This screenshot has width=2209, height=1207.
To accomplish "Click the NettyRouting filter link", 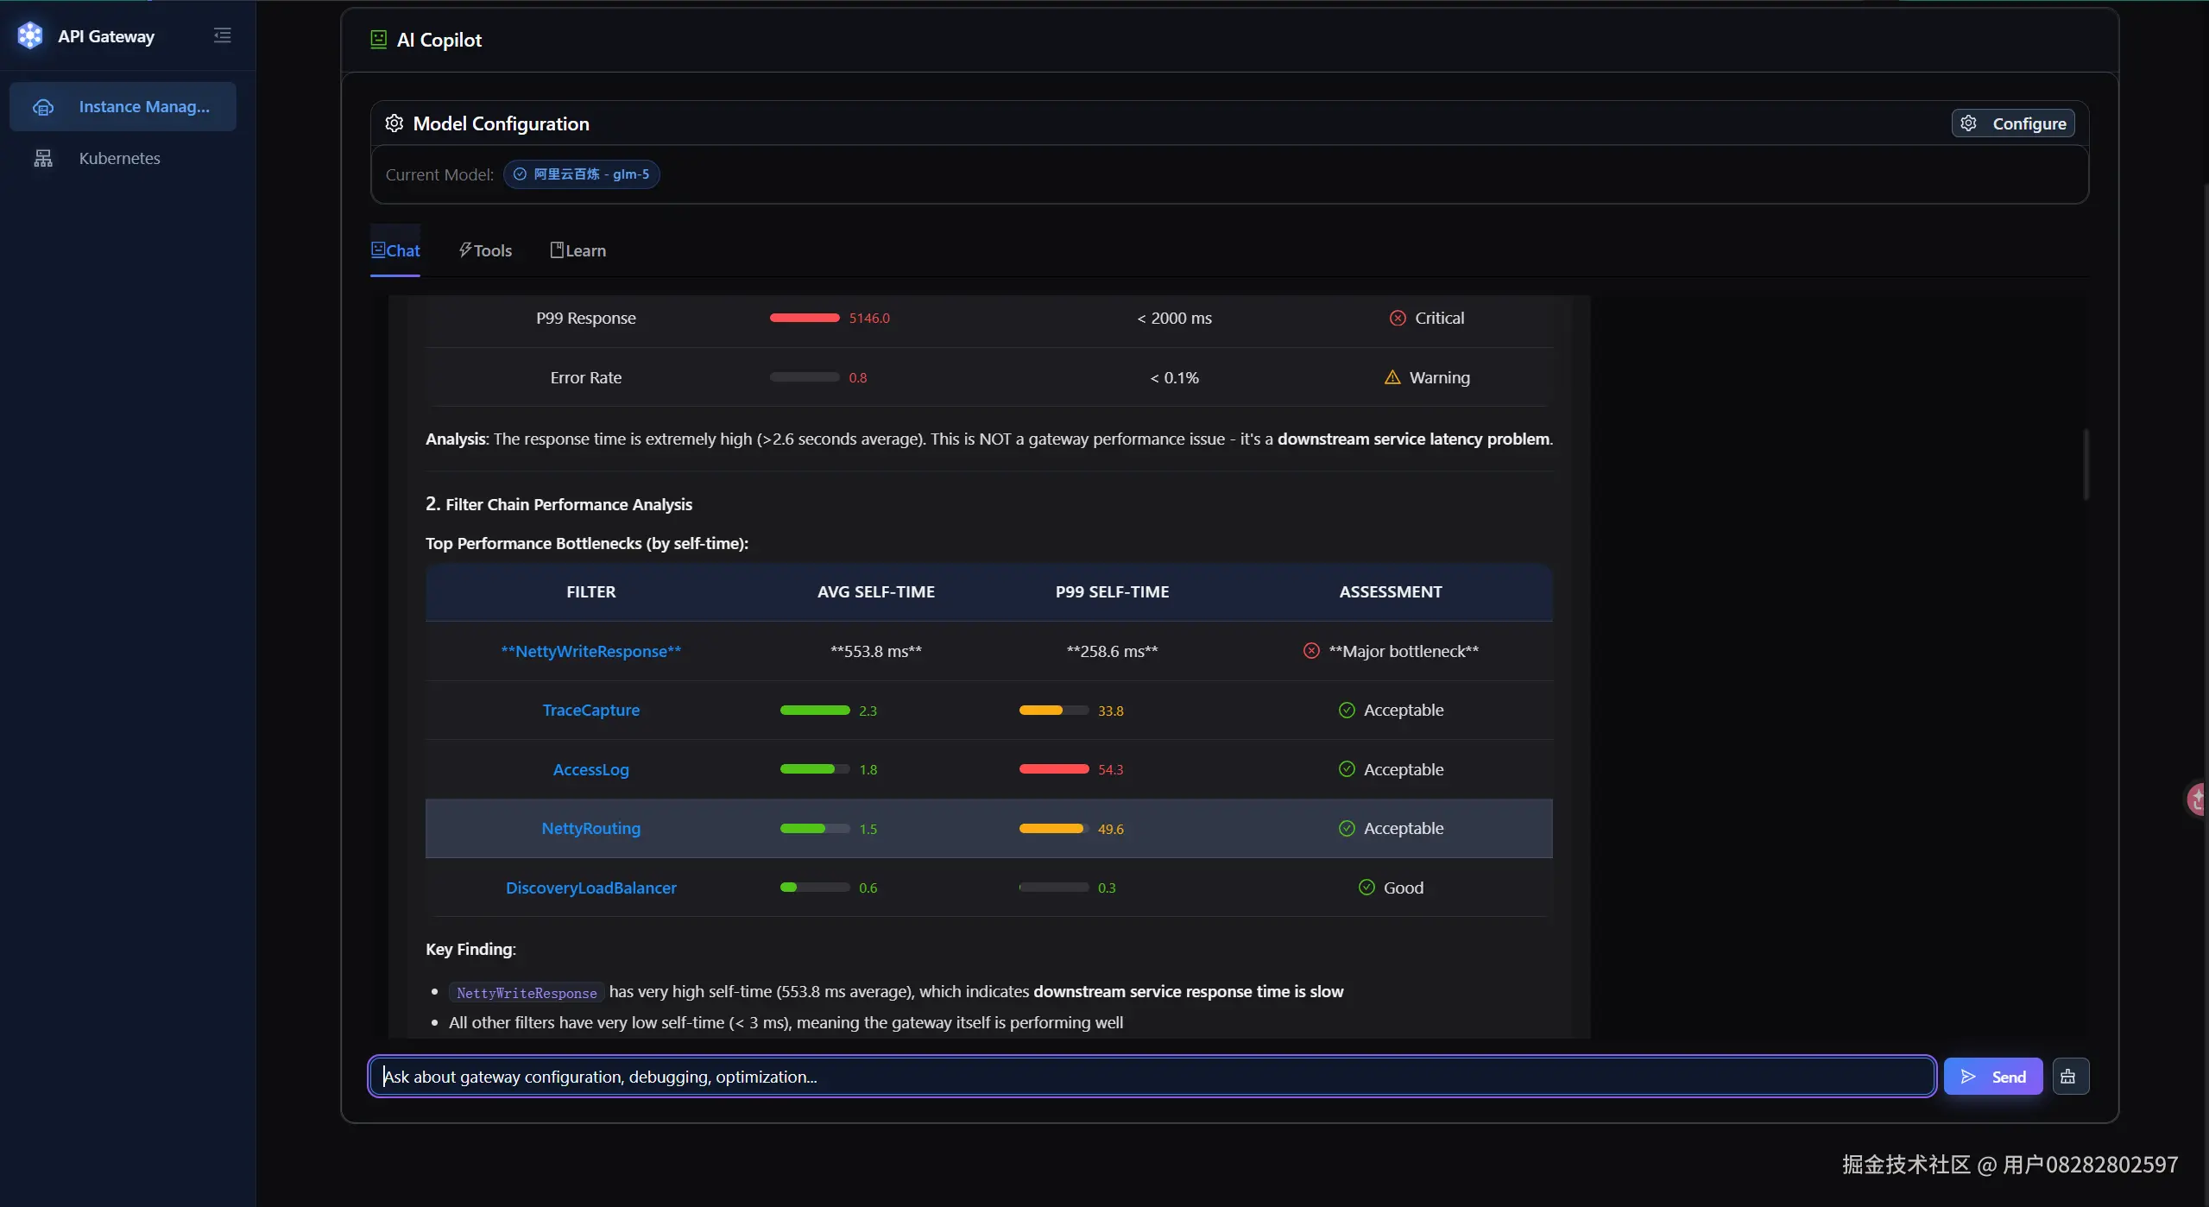I will (591, 829).
